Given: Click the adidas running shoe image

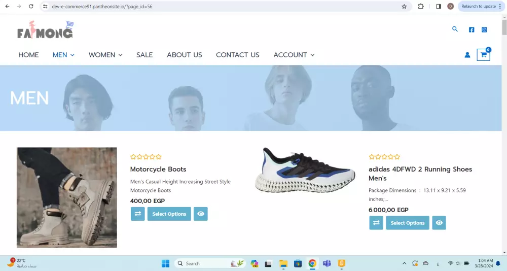Looking at the screenshot, I should [x=305, y=170].
